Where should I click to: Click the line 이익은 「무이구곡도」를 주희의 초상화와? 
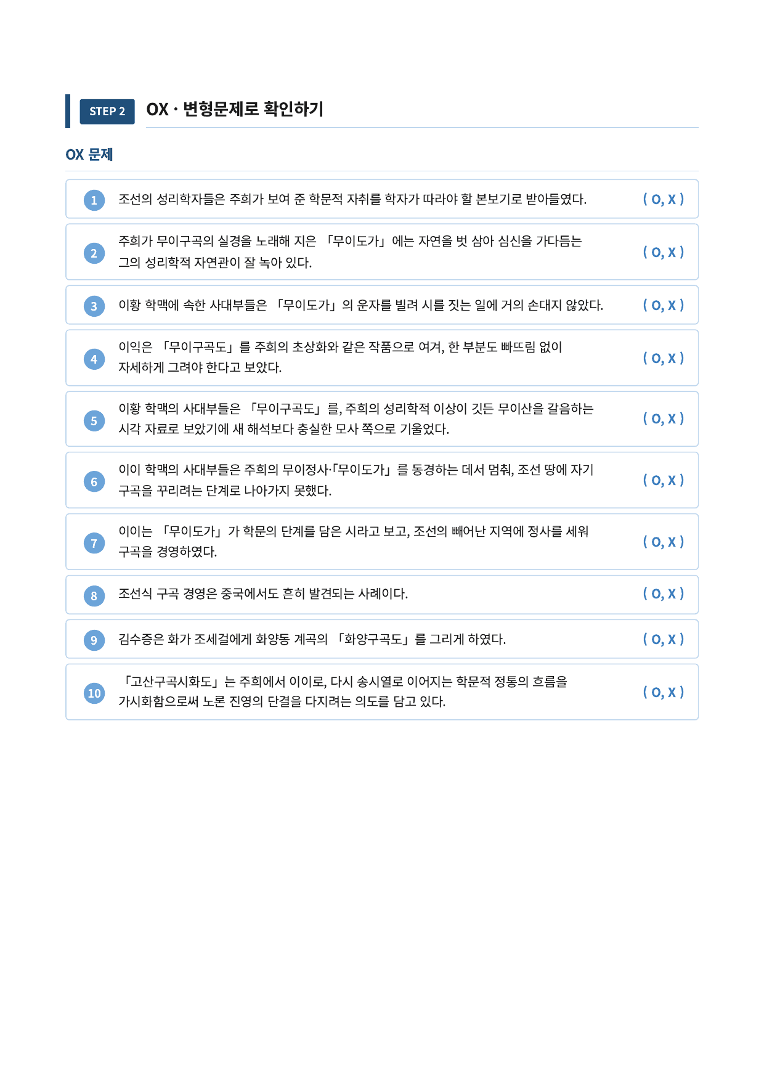[340, 347]
